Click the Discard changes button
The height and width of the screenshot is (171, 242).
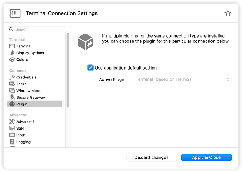[x=152, y=157]
